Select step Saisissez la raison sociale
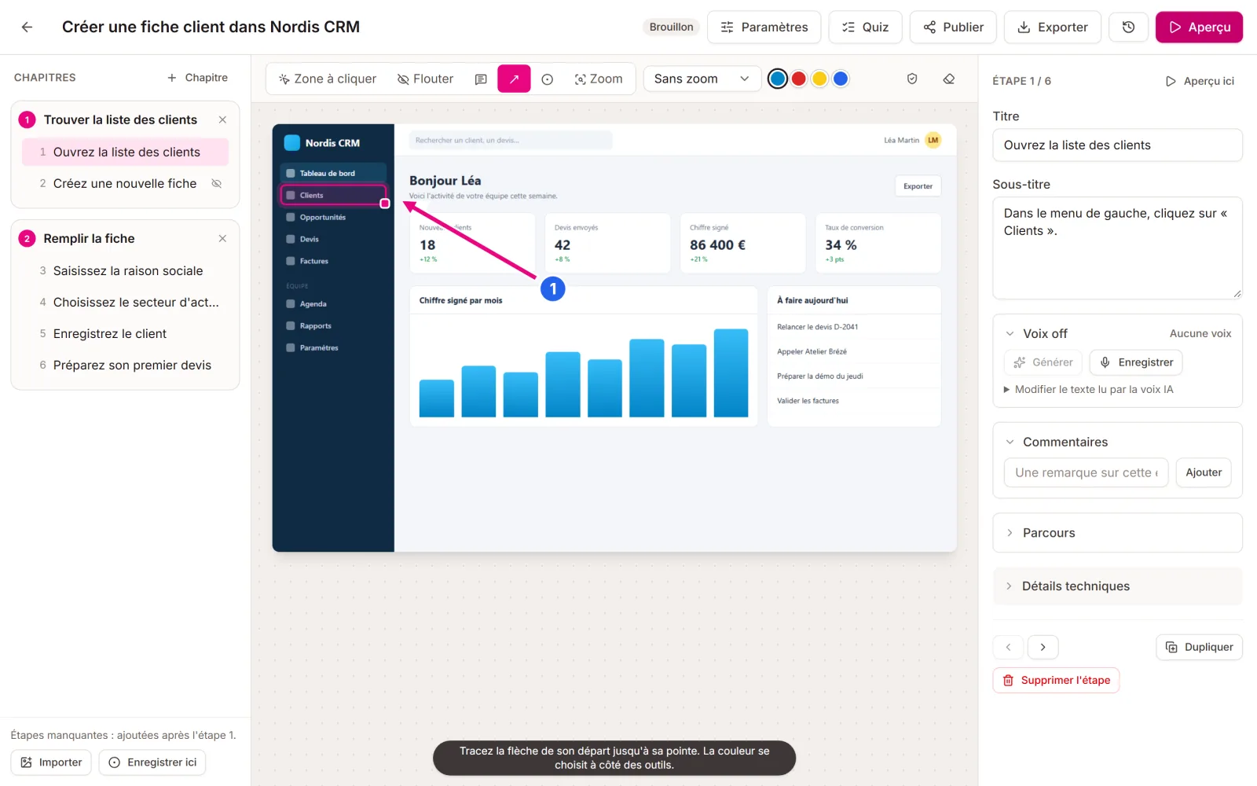Image resolution: width=1257 pixels, height=786 pixels. pos(126,270)
